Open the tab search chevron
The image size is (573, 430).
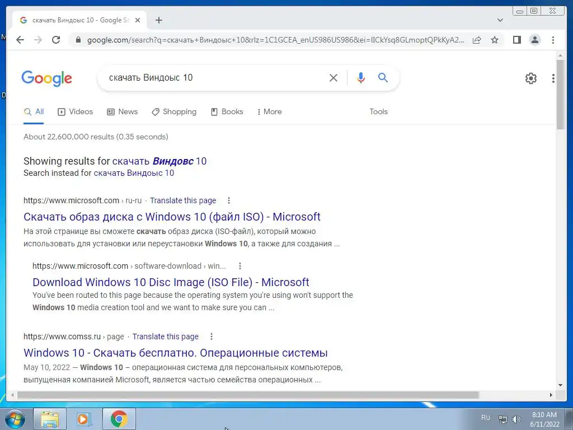[500, 20]
